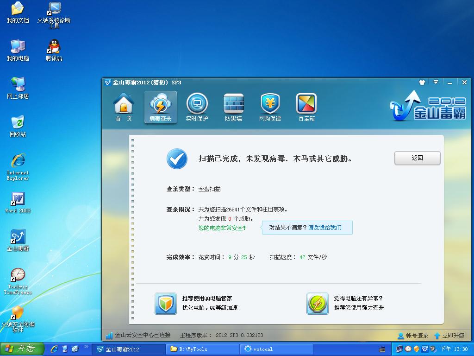Click the 强力查杀 lightning icon

coord(318,303)
